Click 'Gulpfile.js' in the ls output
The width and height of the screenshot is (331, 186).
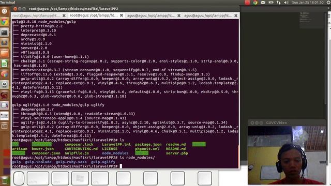[x=77, y=153]
